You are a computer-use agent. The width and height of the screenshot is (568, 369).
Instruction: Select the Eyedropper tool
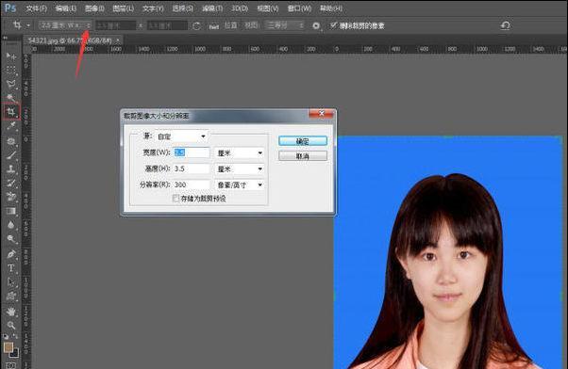11,126
